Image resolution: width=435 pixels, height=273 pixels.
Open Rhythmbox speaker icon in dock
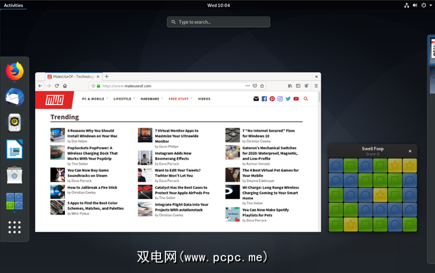[x=15, y=123]
